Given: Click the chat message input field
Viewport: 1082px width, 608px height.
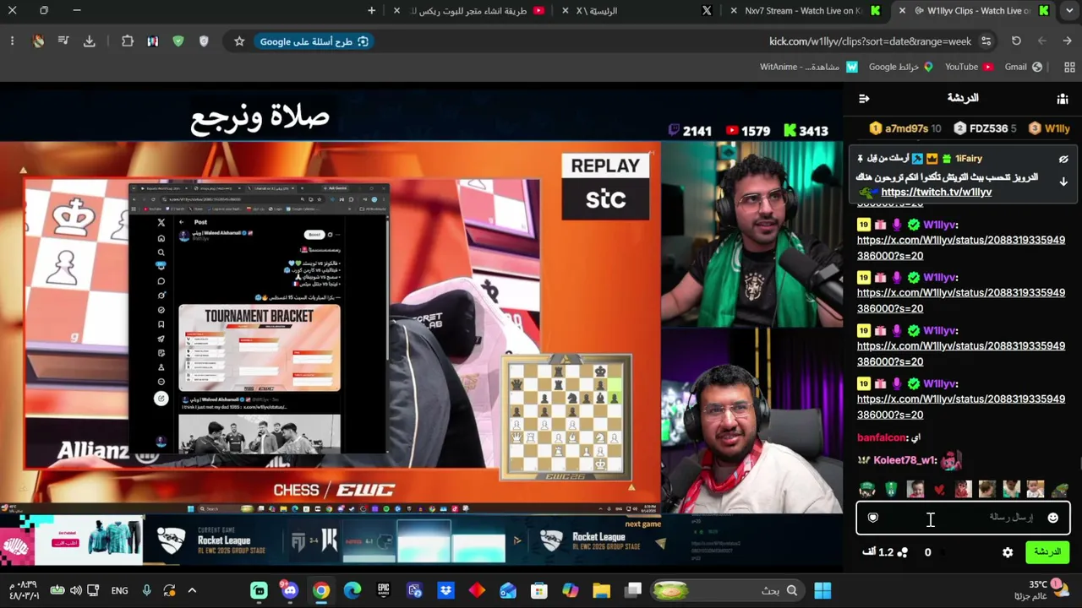Looking at the screenshot, I should (x=963, y=518).
